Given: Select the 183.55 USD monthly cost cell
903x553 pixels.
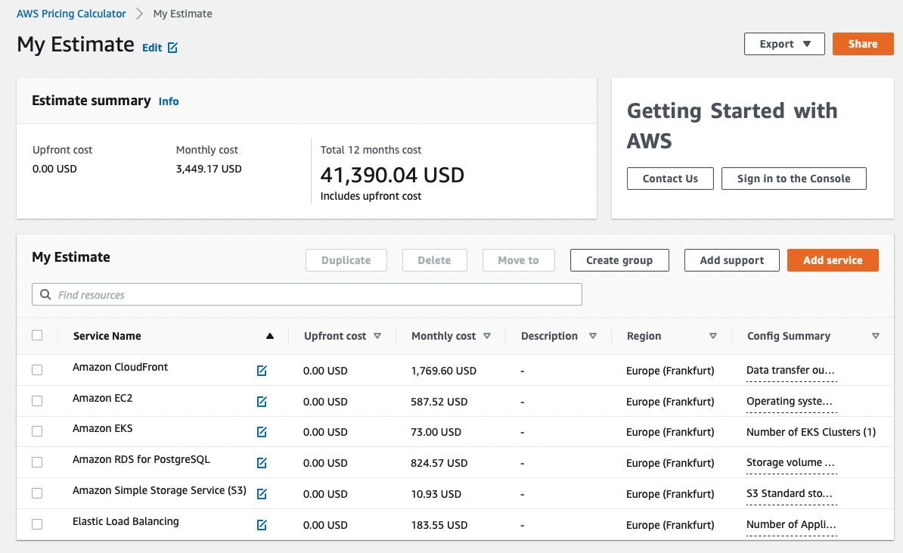Looking at the screenshot, I should click(439, 525).
